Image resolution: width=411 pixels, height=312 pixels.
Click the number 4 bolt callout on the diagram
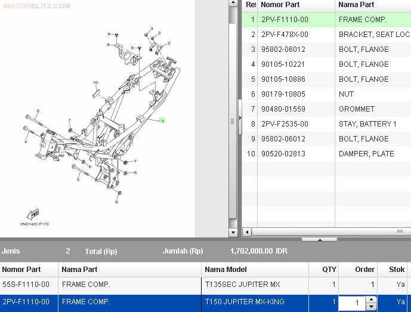point(26,142)
